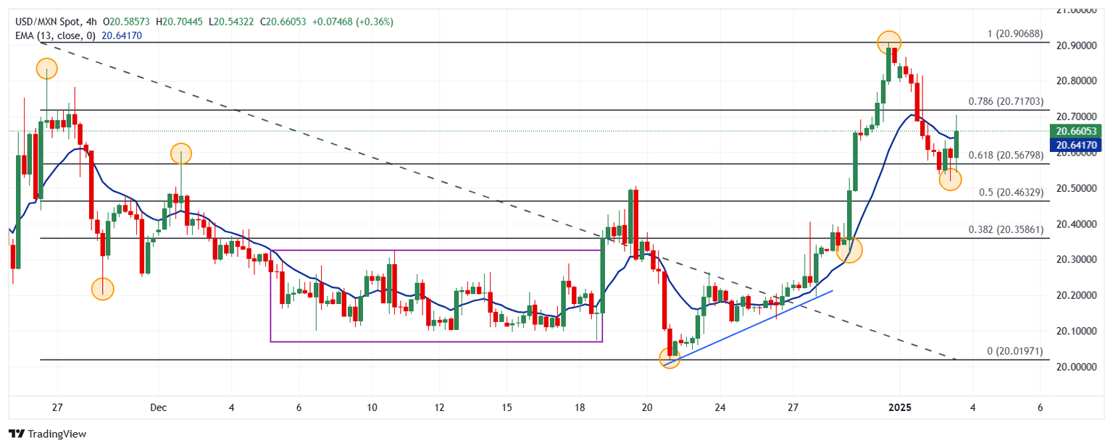Click the orange circle near the 0.618 pullback
The width and height of the screenshot is (1113, 448).
950,179
